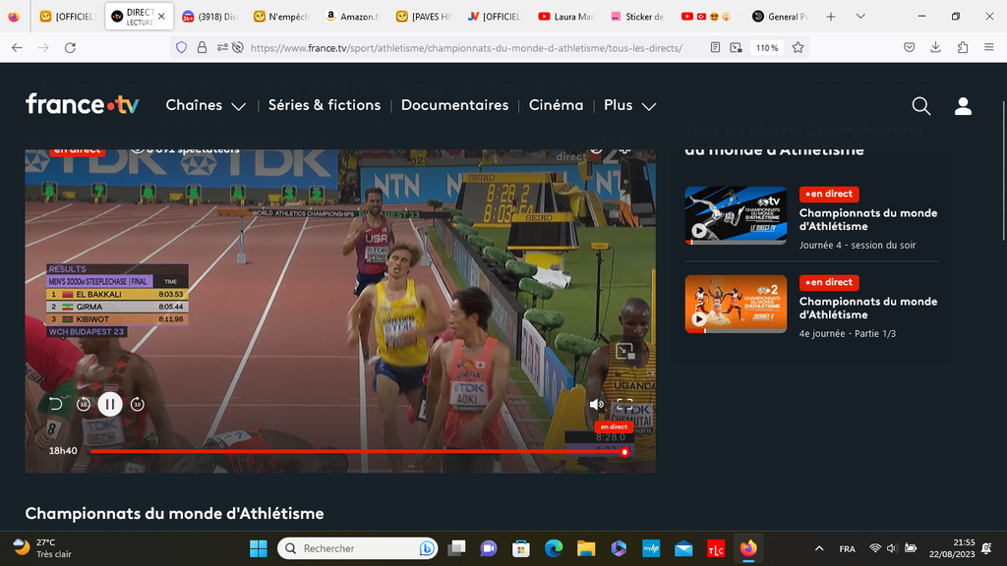Open Microsoft Store from taskbar
This screenshot has height=566, width=1007.
pyautogui.click(x=521, y=548)
